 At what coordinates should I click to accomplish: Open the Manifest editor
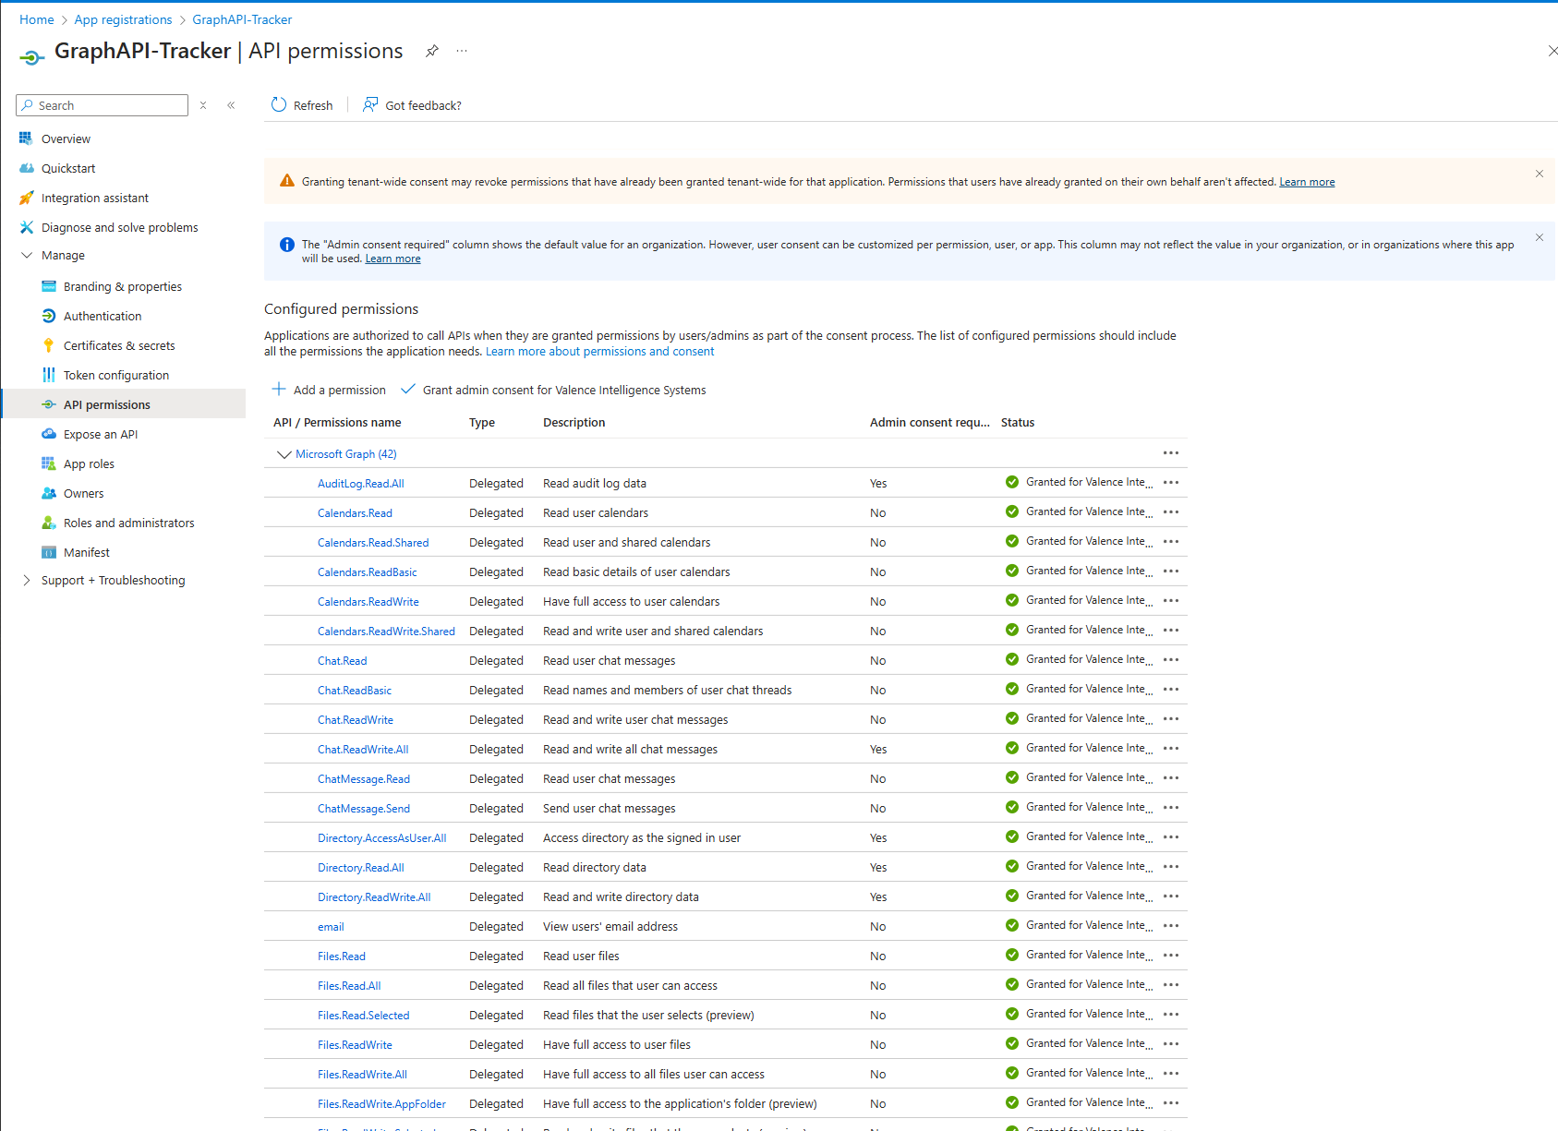(86, 552)
